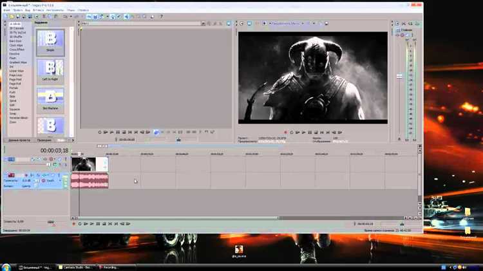483x271 pixels.
Task: Select the Normal edit tool
Action: pyautogui.click(x=126, y=17)
